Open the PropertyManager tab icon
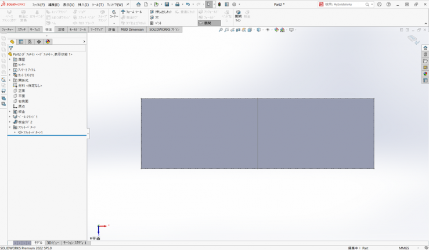This screenshot has height=250, width=429. [21, 42]
